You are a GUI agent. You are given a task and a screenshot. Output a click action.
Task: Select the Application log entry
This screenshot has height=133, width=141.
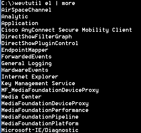tap(20, 23)
